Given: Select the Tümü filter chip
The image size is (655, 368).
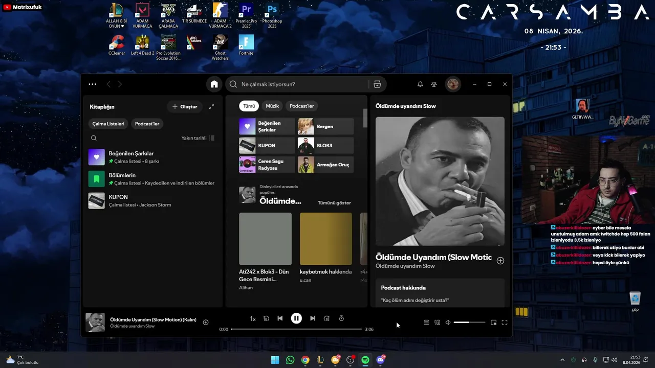Looking at the screenshot, I should pyautogui.click(x=249, y=106).
